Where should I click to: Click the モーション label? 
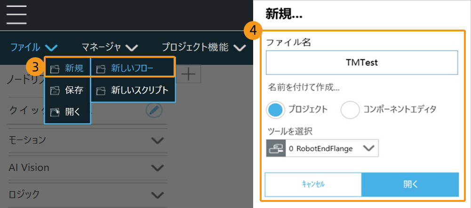(27, 139)
